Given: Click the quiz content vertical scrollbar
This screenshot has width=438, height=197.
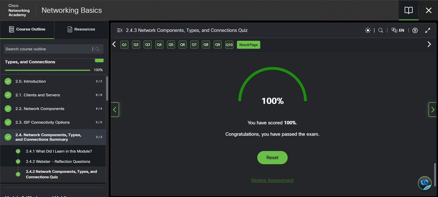Looking at the screenshot, I should coord(435,174).
